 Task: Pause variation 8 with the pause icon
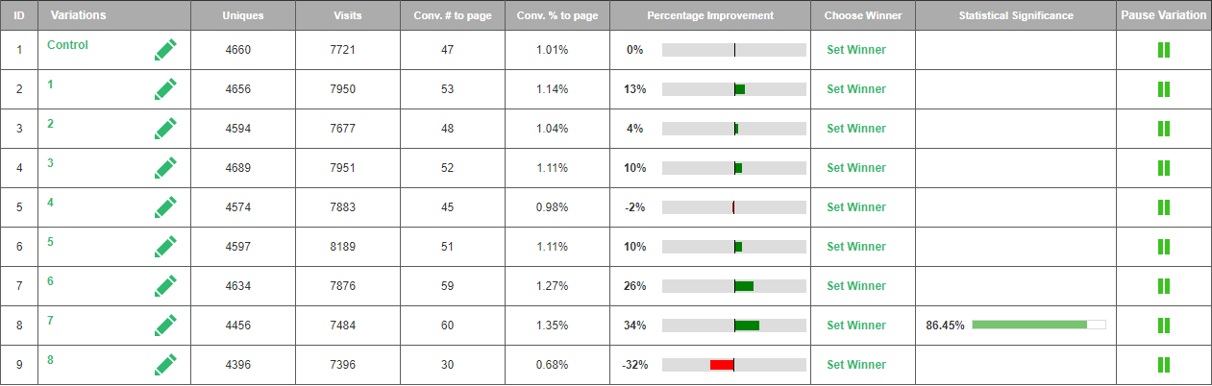1163,365
